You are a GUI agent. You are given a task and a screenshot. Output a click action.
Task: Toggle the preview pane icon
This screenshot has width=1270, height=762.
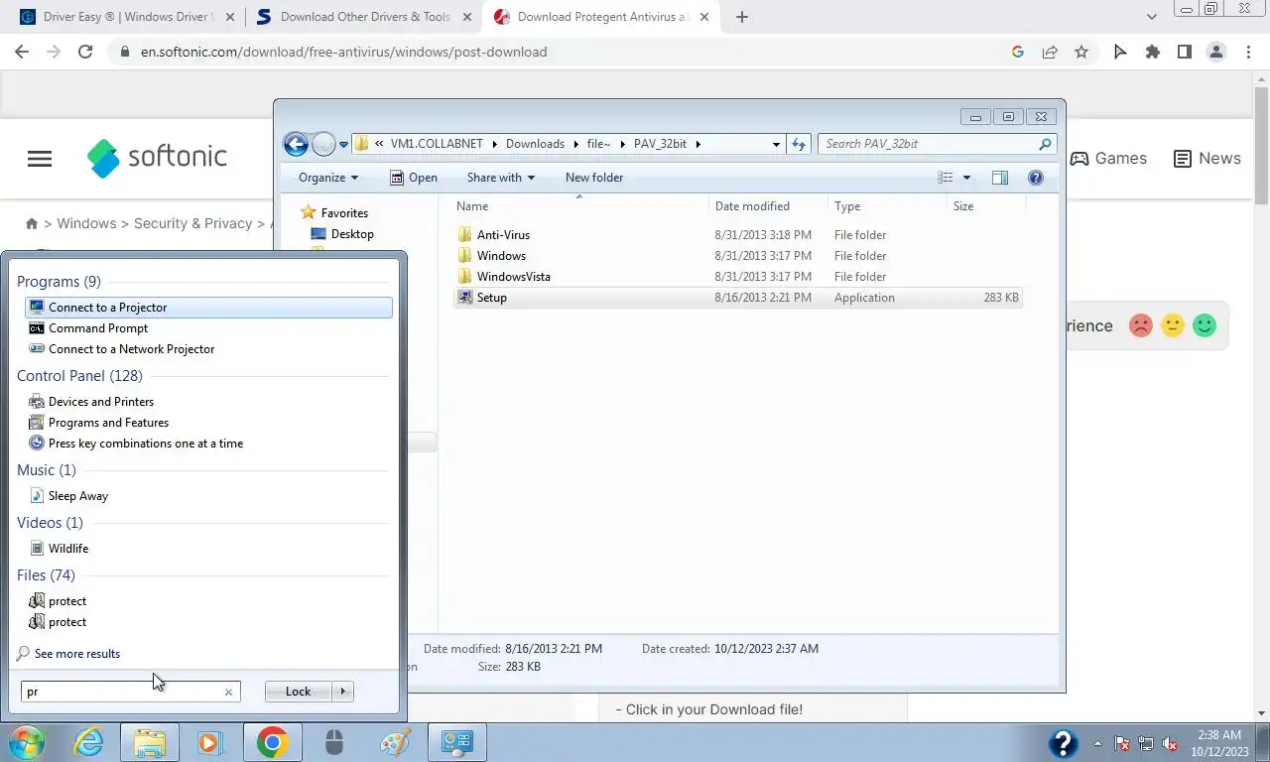pyautogui.click(x=1000, y=178)
